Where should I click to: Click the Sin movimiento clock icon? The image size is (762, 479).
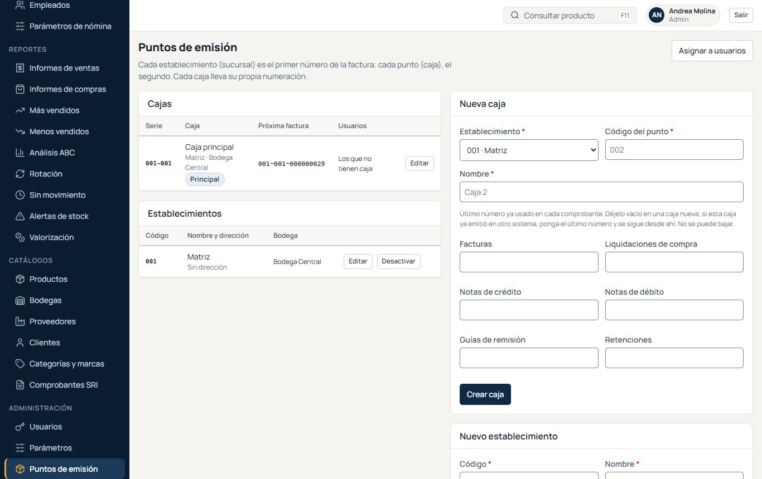tap(20, 195)
